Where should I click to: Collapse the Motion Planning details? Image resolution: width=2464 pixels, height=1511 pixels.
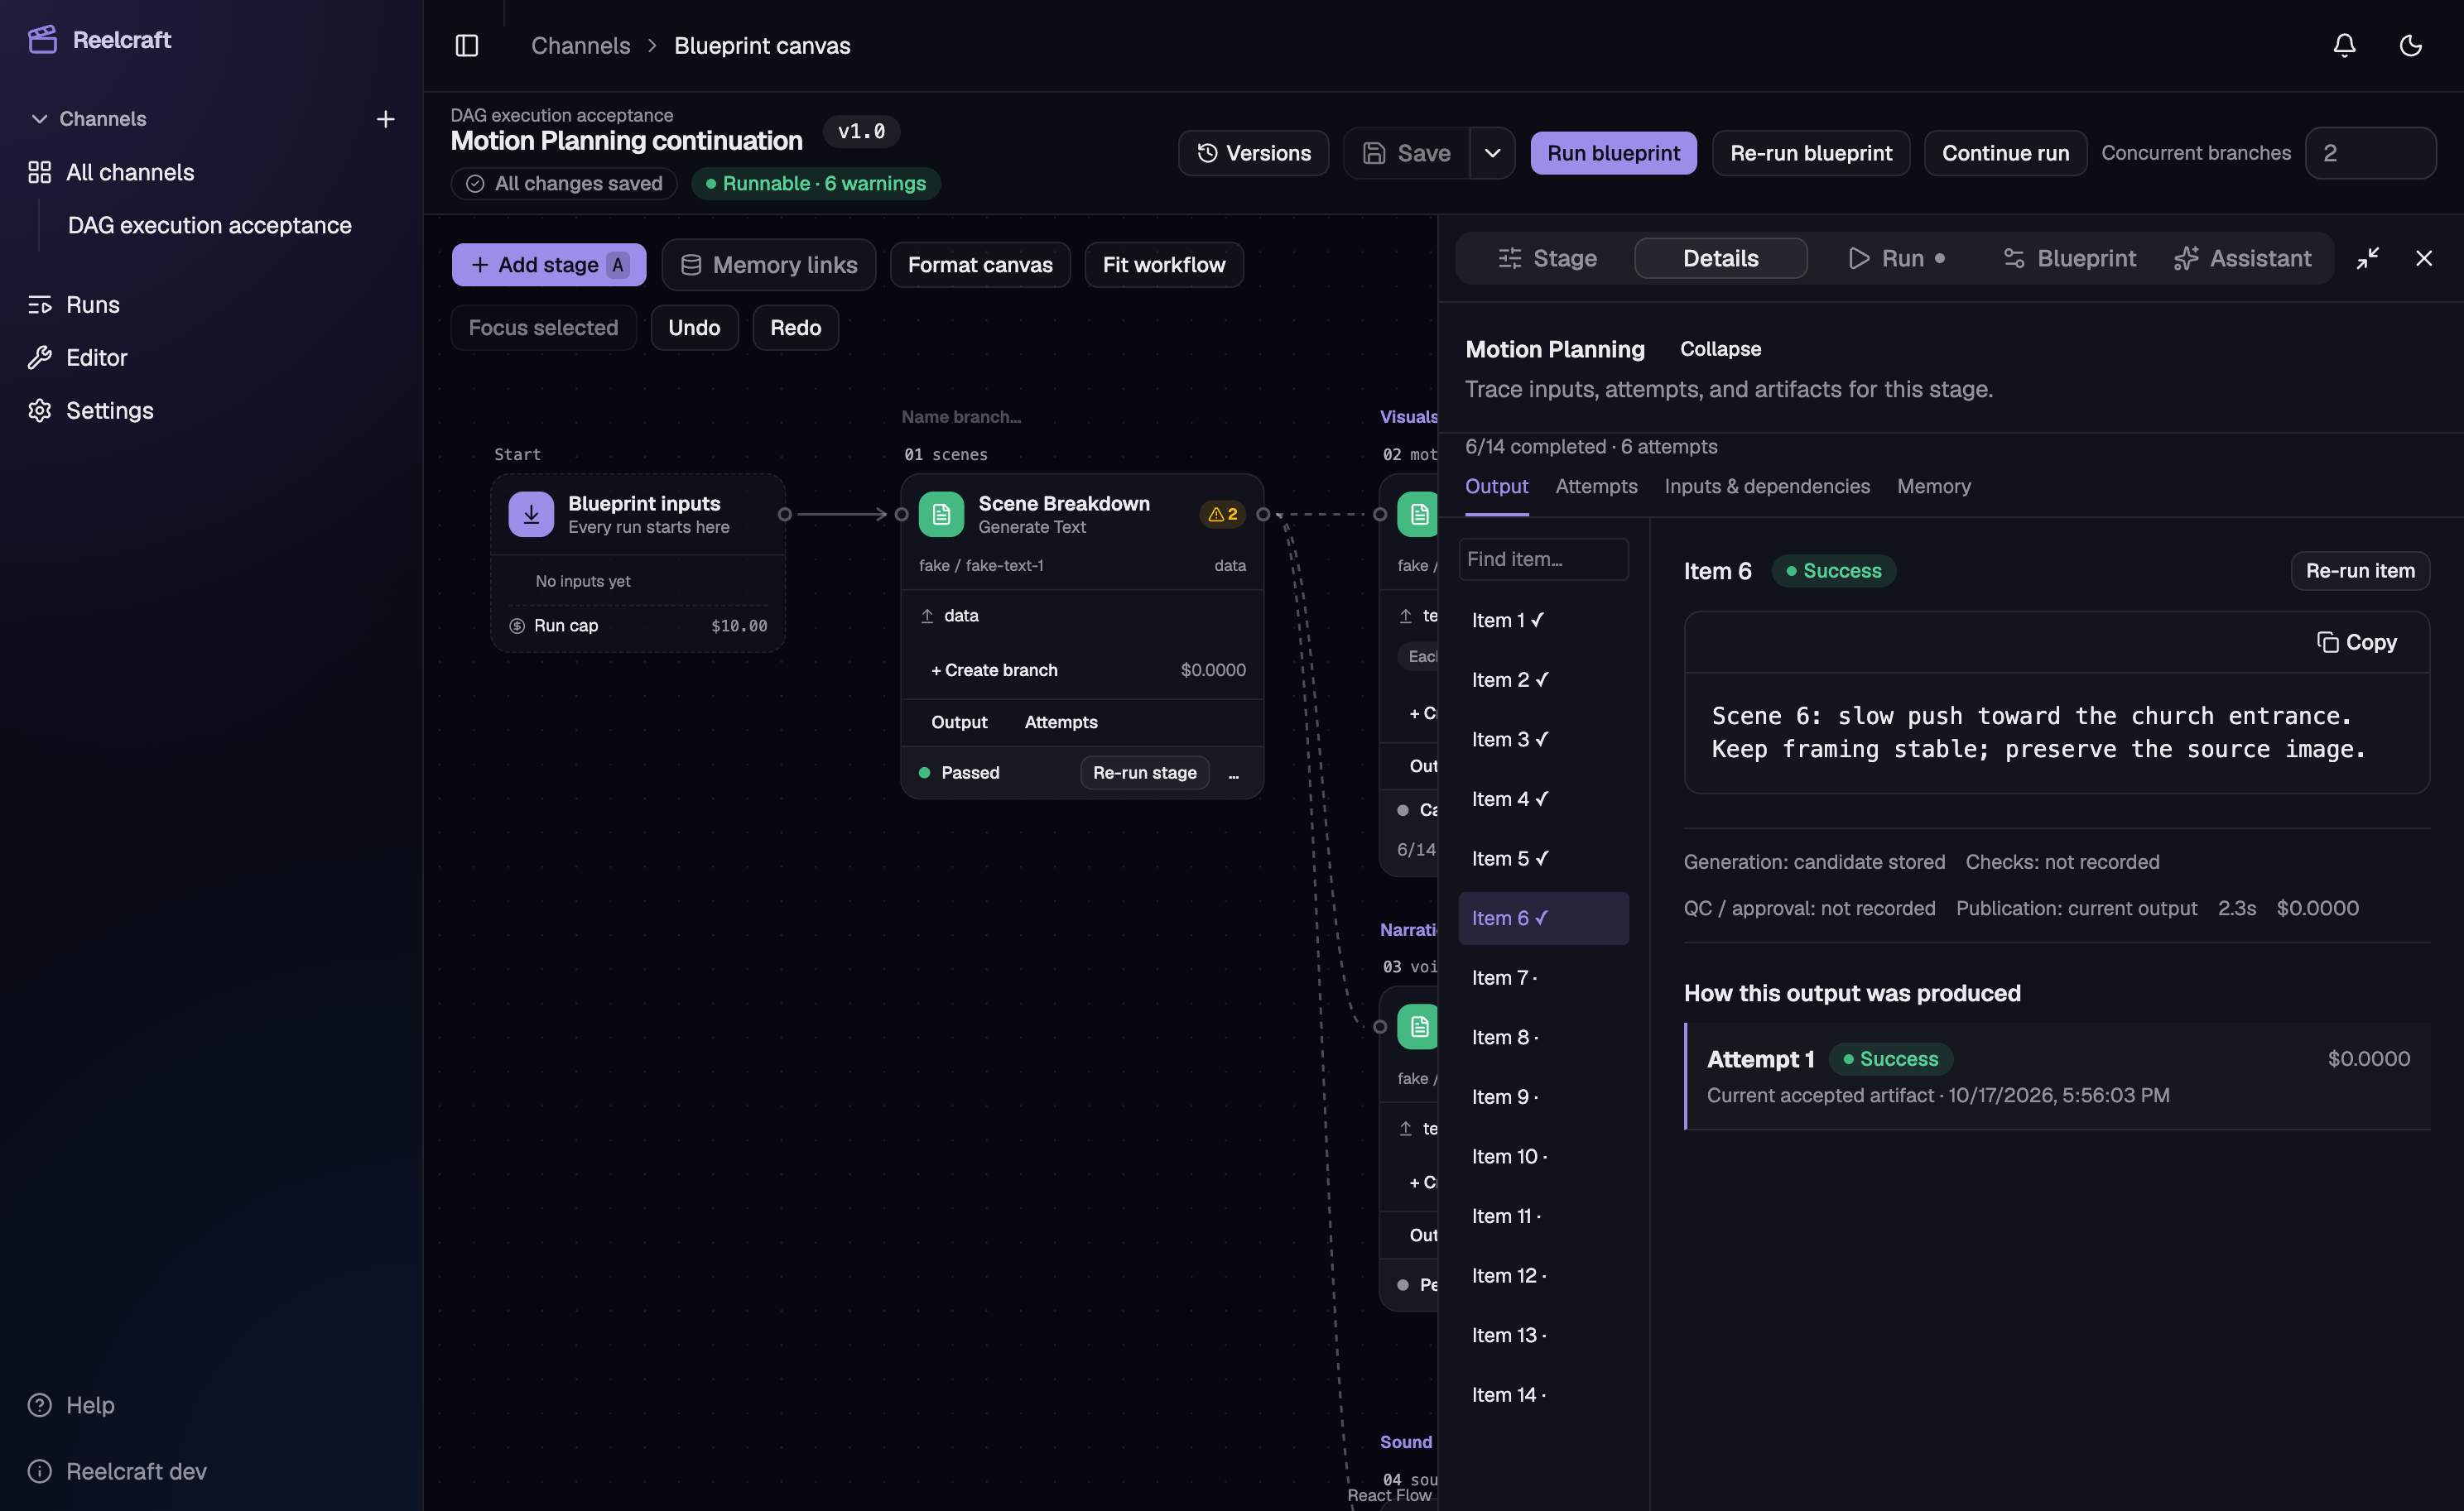(1720, 348)
